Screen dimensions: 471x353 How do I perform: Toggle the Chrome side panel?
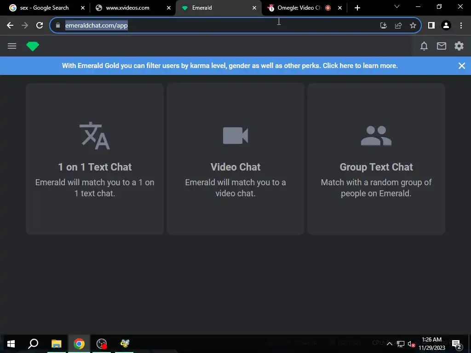pos(431,25)
